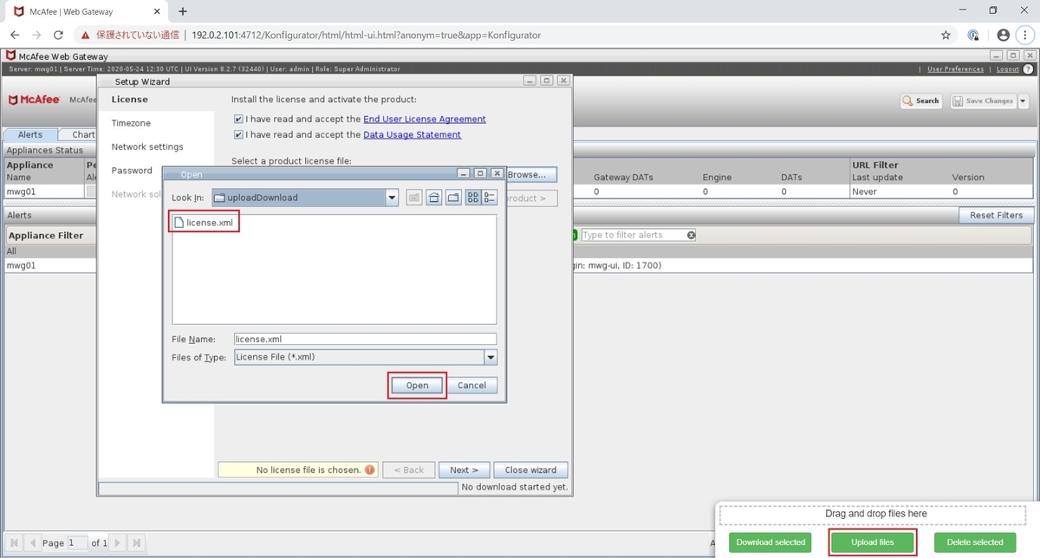
Task: Click not-secure warning icon in address bar
Action: pos(85,36)
